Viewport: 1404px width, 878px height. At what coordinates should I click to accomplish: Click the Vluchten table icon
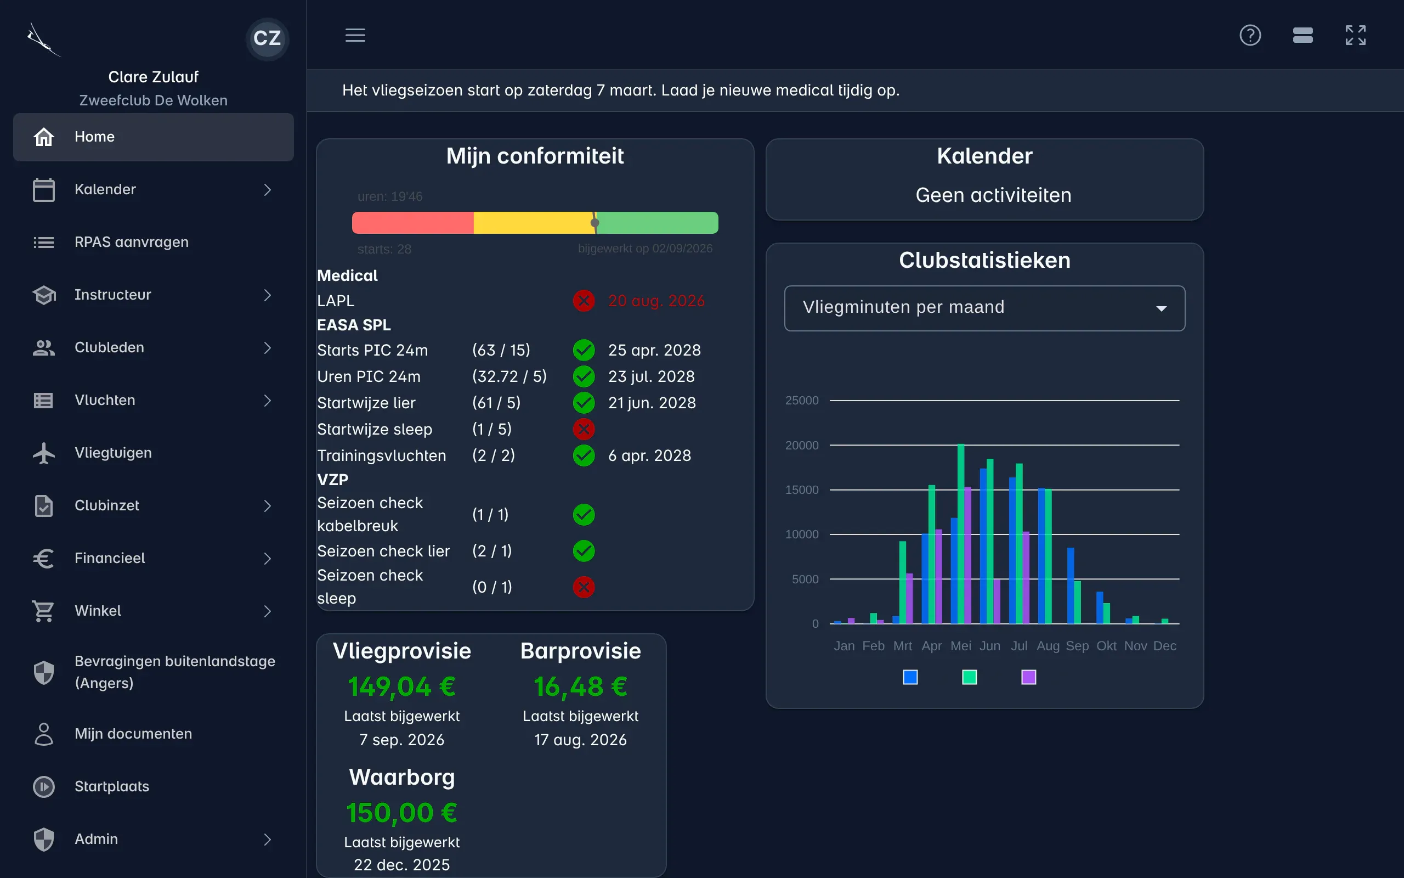pos(44,401)
